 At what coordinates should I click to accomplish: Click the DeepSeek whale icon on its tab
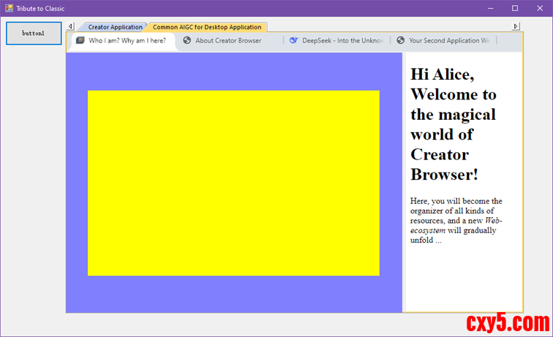coord(293,41)
